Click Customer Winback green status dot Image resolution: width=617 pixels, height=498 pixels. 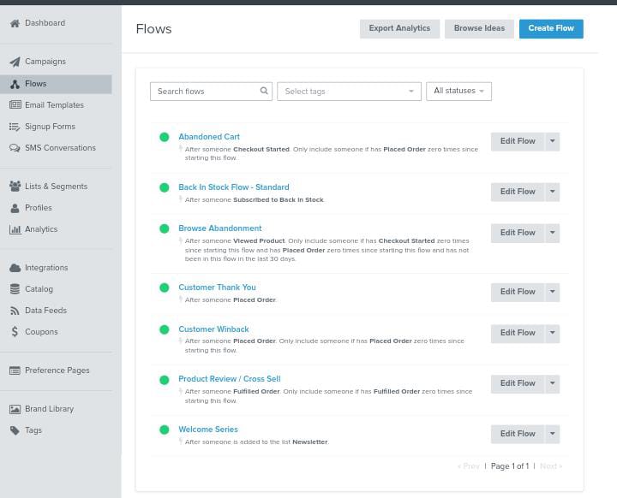point(164,329)
